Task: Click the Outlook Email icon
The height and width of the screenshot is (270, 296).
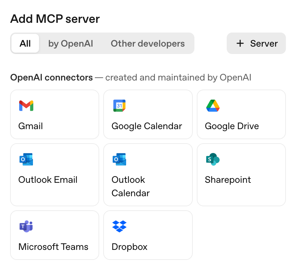Action: 26,159
